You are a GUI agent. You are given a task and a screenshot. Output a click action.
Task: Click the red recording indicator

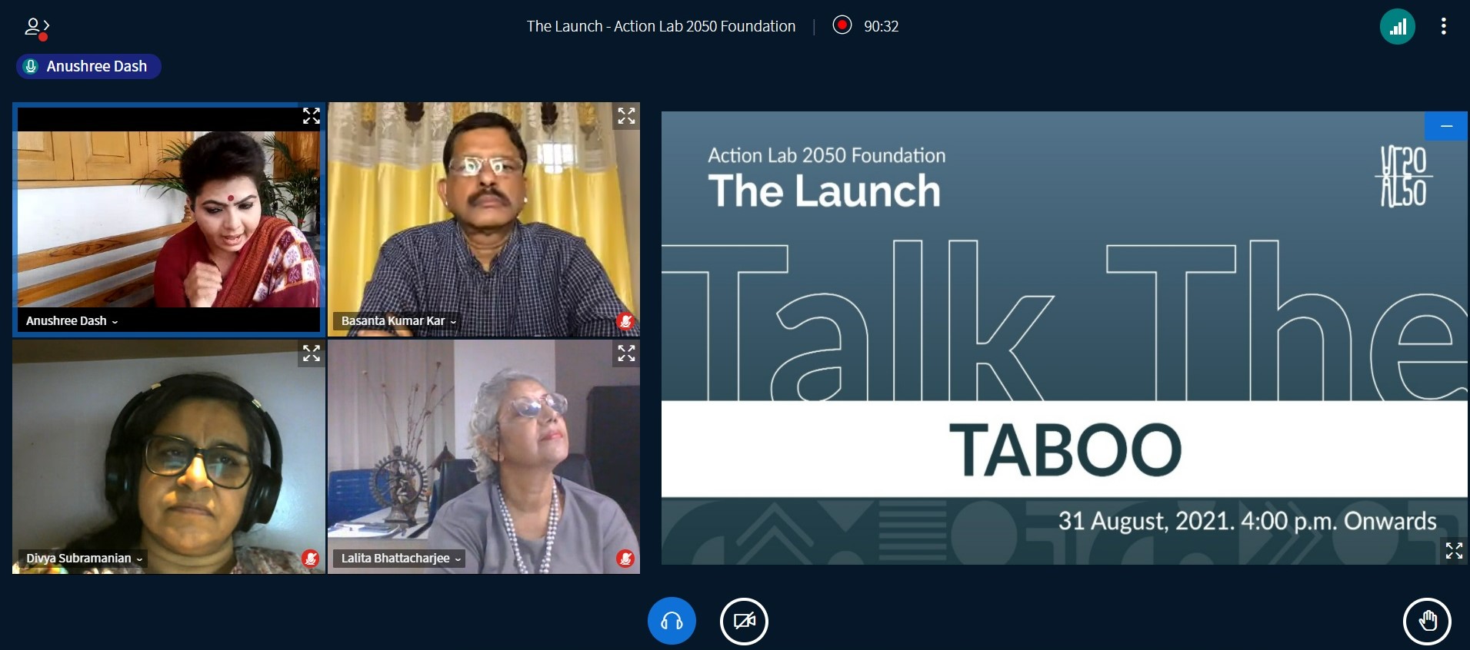coord(842,25)
